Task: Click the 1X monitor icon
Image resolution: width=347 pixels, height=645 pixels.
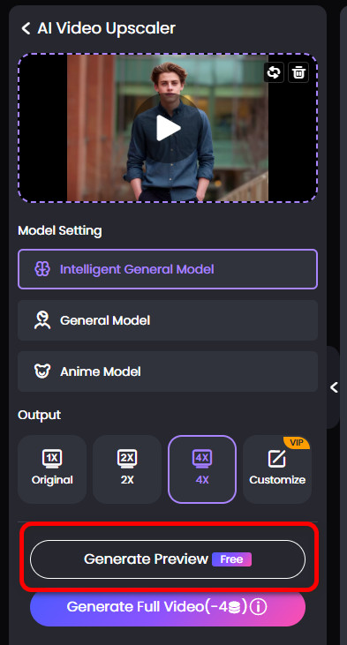Action: pyautogui.click(x=52, y=459)
